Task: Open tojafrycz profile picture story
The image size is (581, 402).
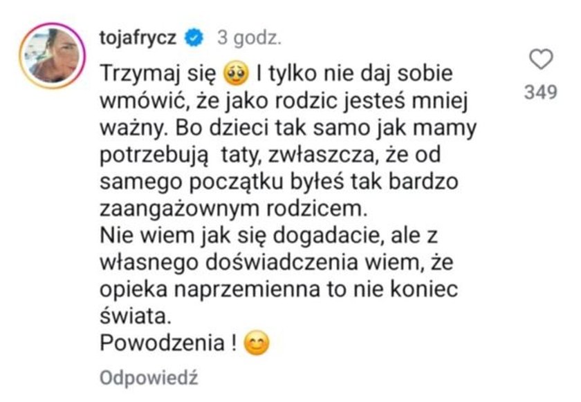Action: [53, 55]
